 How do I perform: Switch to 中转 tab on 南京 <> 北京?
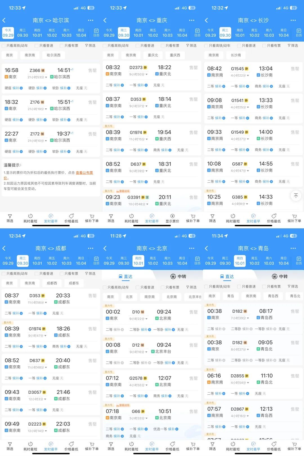[178, 276]
